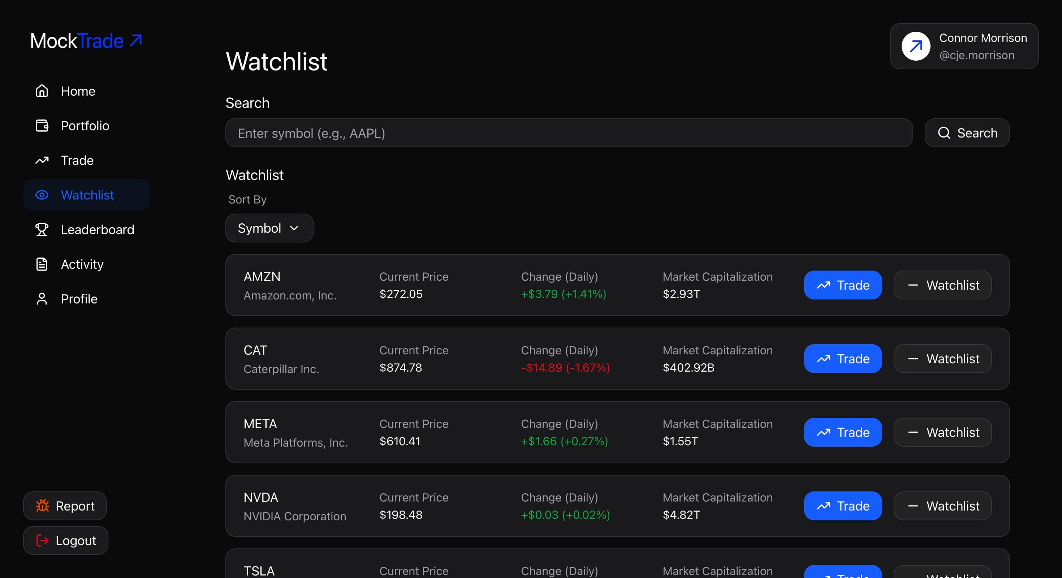
Task: Go to Home in the sidebar
Action: tap(87, 91)
